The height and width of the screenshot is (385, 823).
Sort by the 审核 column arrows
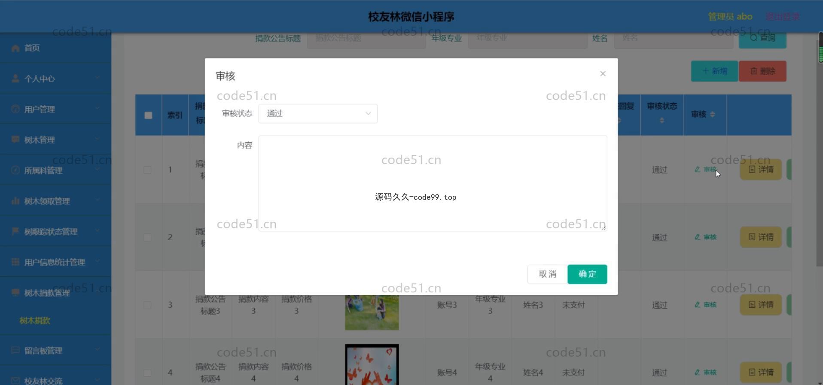tap(712, 114)
